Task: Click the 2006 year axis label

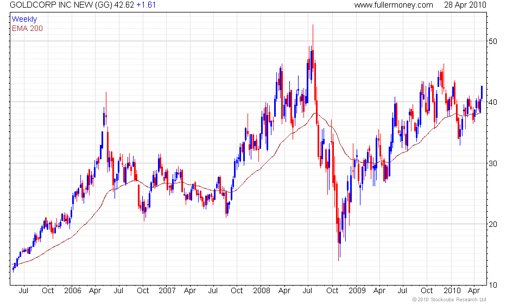Action: pyautogui.click(x=73, y=291)
